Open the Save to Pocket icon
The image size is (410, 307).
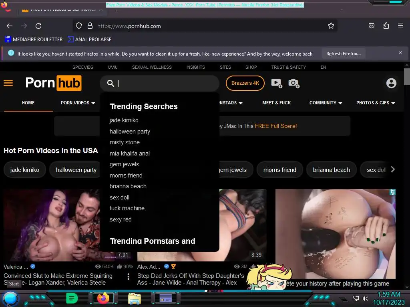371,26
